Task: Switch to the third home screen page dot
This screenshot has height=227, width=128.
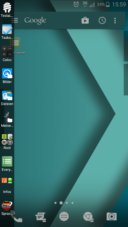Action: (x=67, y=203)
